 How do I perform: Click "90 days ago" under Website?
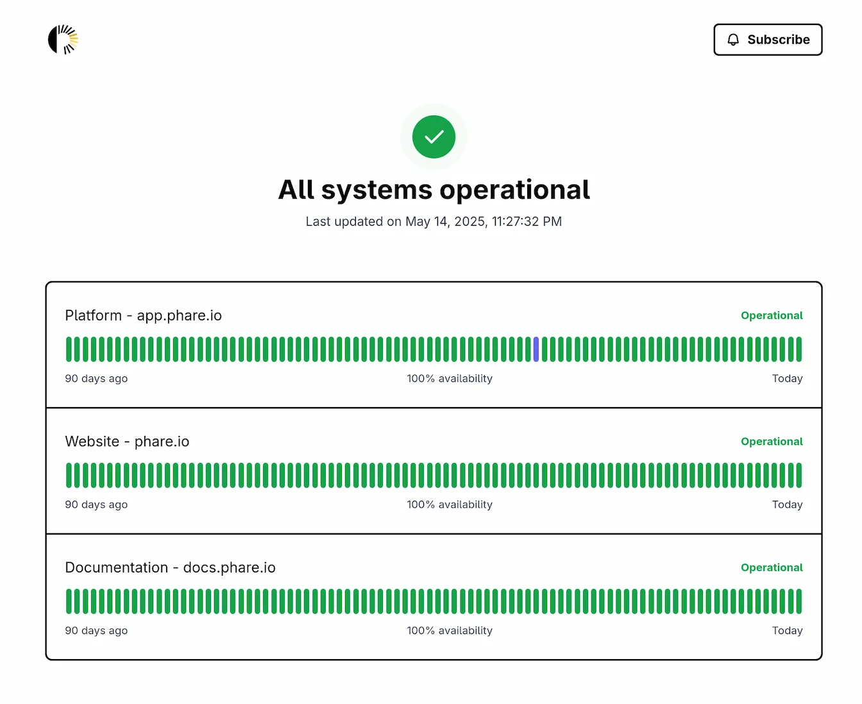[96, 505]
